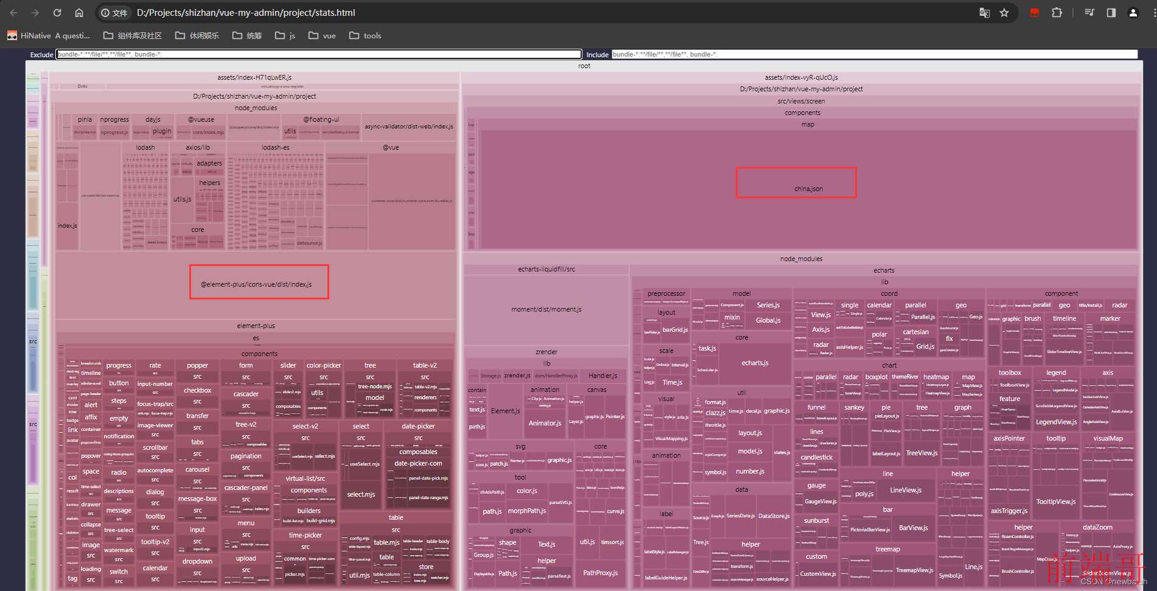Image resolution: width=1157 pixels, height=591 pixels.
Task: Open the user profile icon
Action: coord(1133,13)
